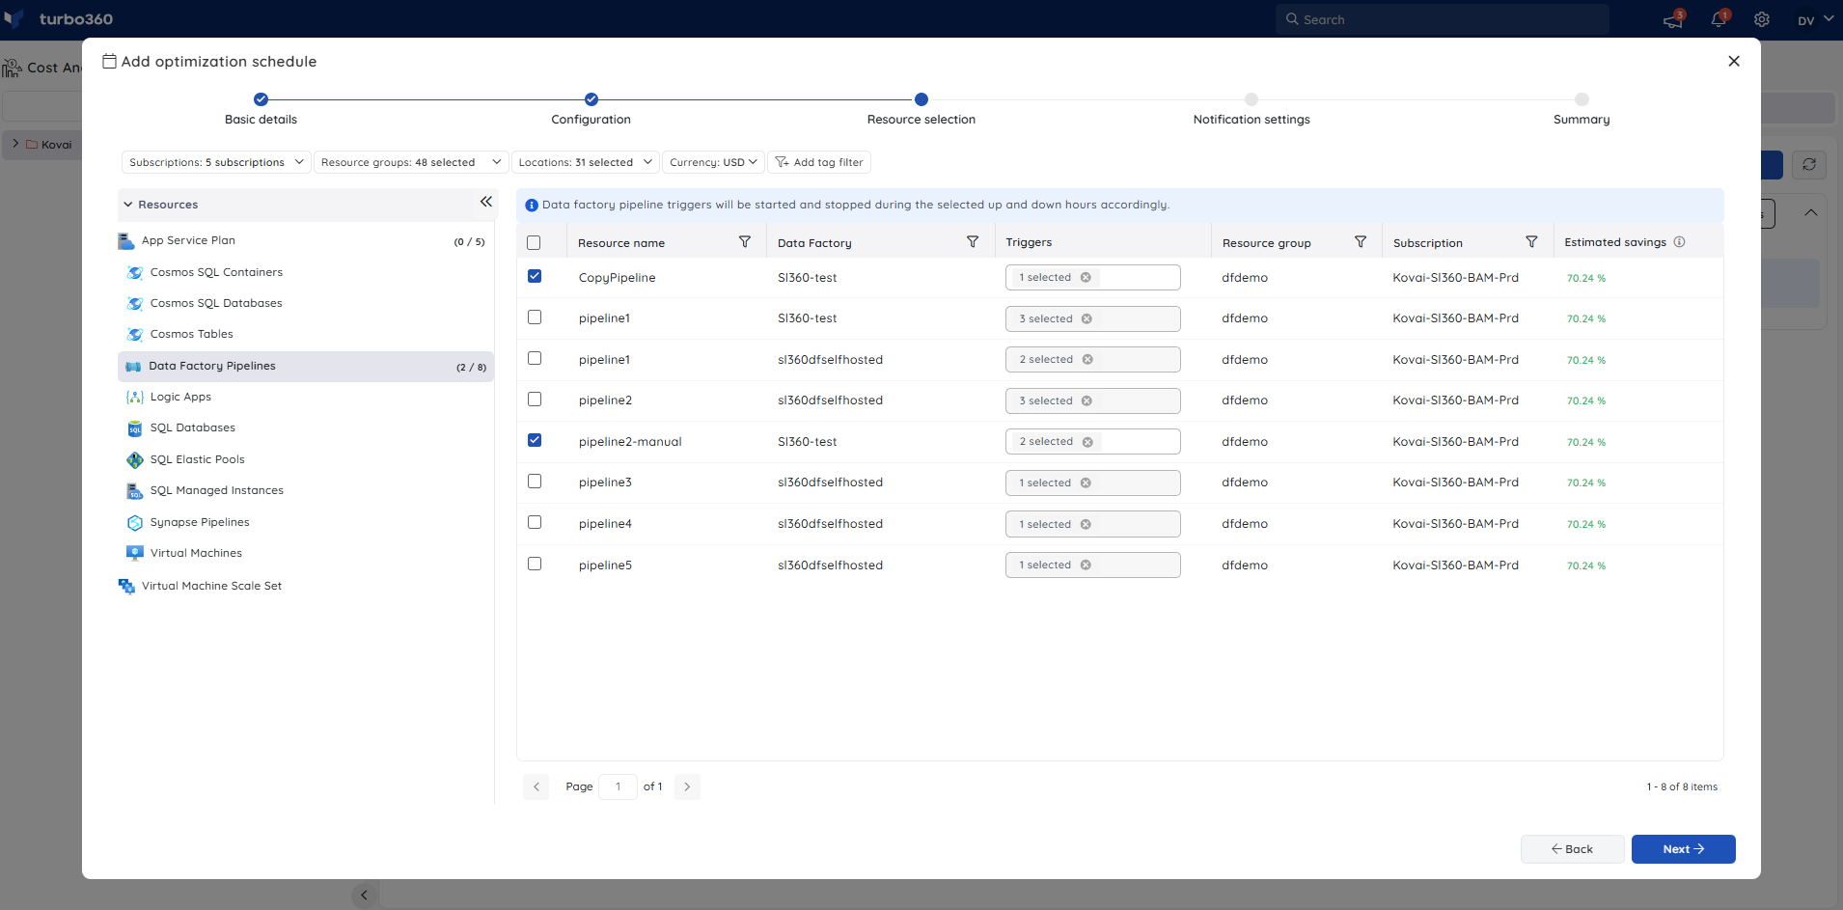Open the chat messages icon in header
The width and height of the screenshot is (1843, 910).
coord(1673,20)
